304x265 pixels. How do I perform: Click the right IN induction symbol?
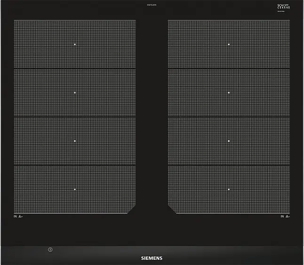point(285,217)
